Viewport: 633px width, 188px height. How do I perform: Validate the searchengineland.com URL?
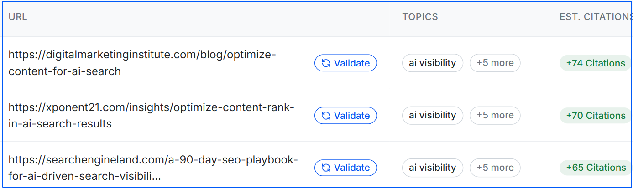click(x=345, y=168)
